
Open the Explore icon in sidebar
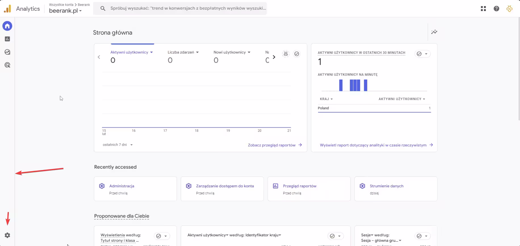[7, 52]
